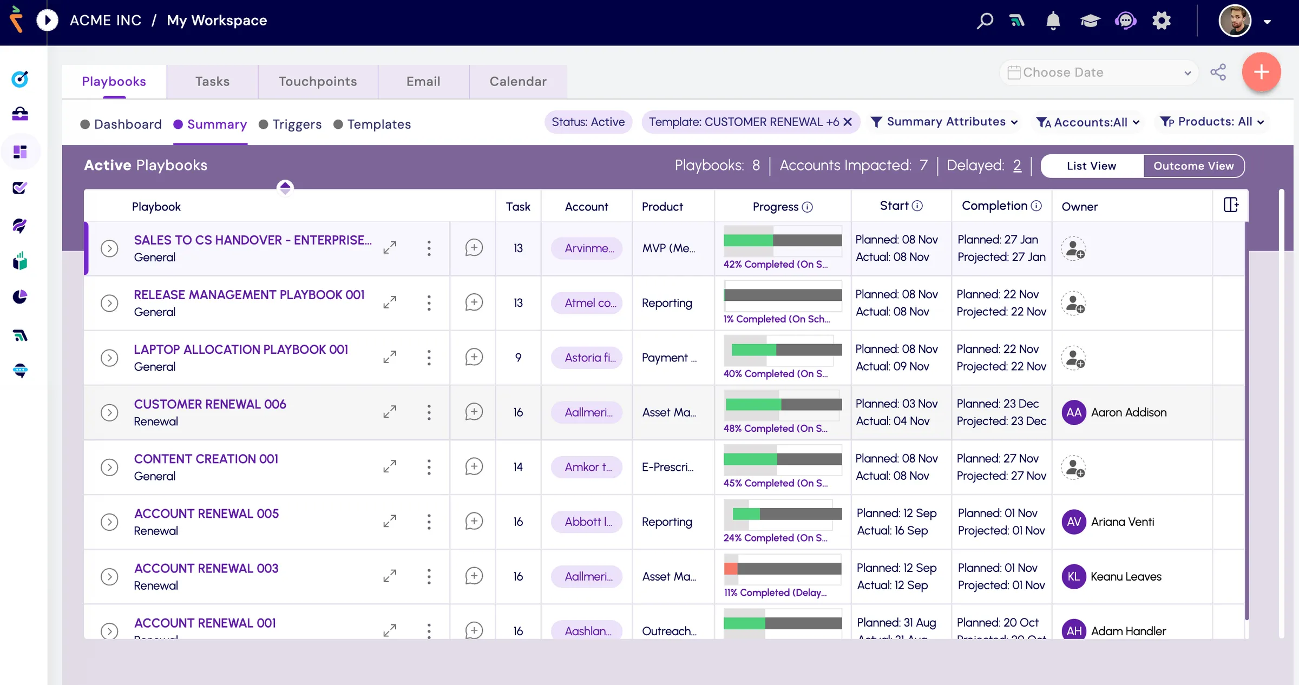Click the purple plus button top right
Image resolution: width=1299 pixels, height=685 pixels.
click(x=1261, y=72)
